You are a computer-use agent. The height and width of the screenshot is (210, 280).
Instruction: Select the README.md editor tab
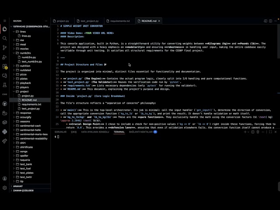point(149,21)
